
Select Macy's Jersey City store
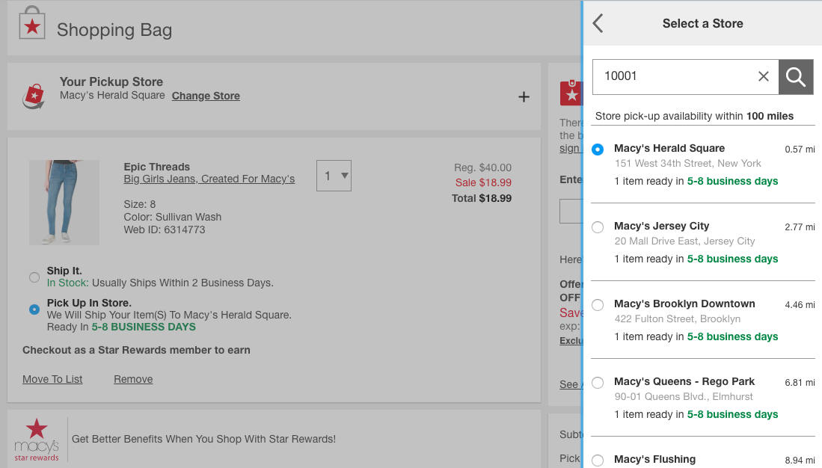pos(597,227)
